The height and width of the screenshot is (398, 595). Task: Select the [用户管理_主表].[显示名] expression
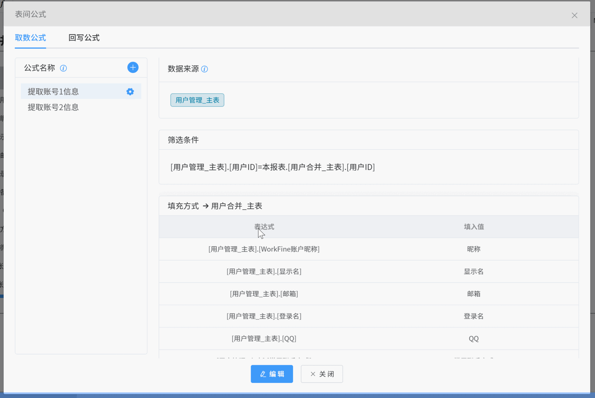click(x=264, y=272)
